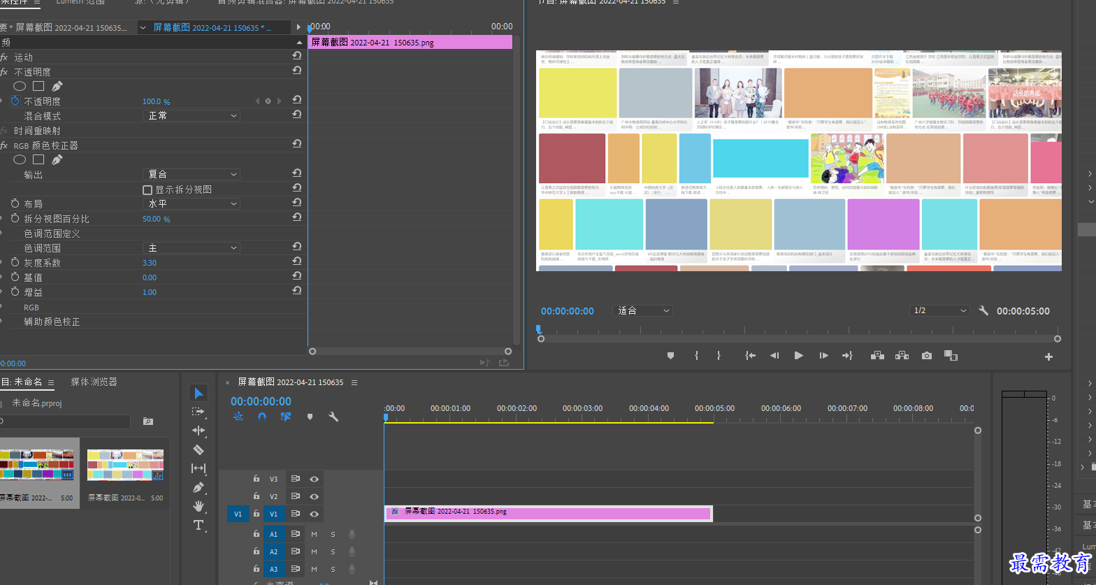Image resolution: width=1096 pixels, height=585 pixels.
Task: Open 色调范围 dropdown showing 主
Action: tap(192, 248)
